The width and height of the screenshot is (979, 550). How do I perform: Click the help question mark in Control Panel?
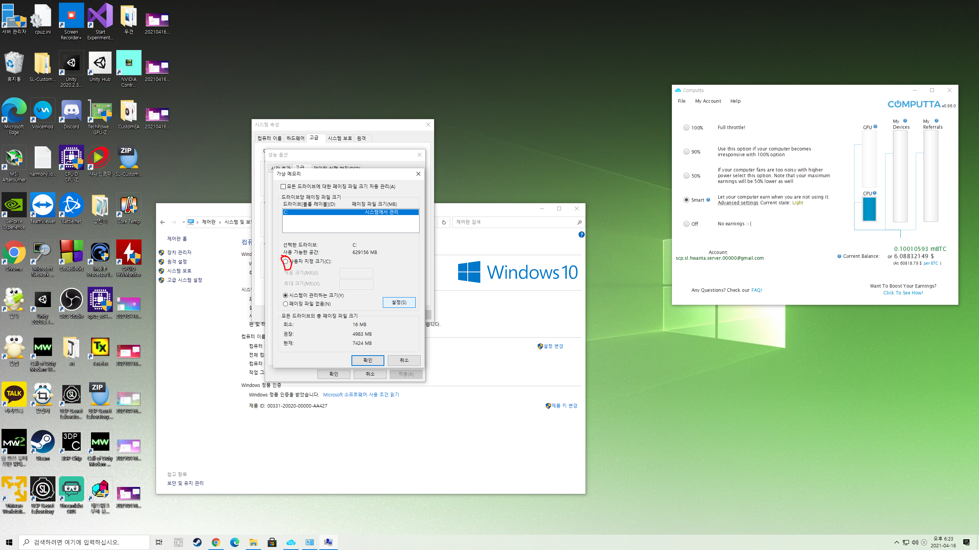[581, 235]
